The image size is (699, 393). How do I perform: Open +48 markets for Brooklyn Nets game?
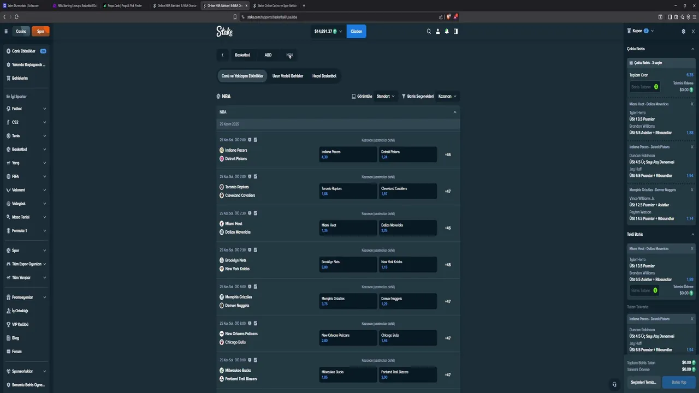coord(448,265)
